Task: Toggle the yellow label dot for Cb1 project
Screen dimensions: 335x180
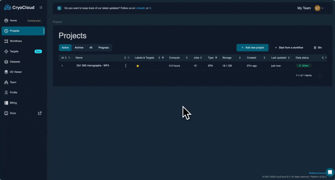Action: pos(137,65)
